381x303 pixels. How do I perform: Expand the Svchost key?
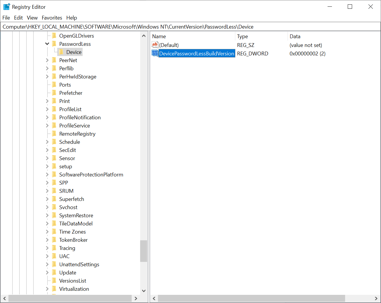click(x=47, y=207)
